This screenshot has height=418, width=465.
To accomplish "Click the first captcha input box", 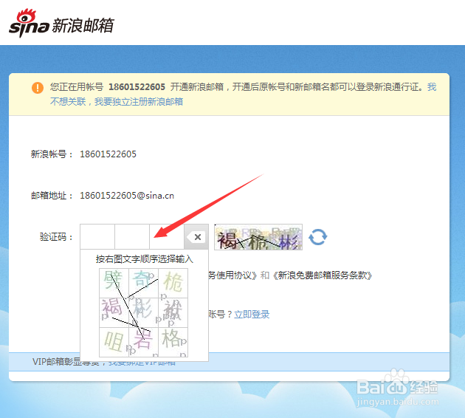I will pyautogui.click(x=97, y=237).
